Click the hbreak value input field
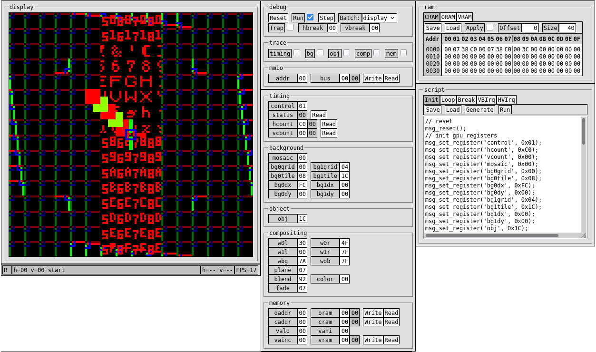Image resolution: width=596 pixels, height=352 pixels. [332, 28]
